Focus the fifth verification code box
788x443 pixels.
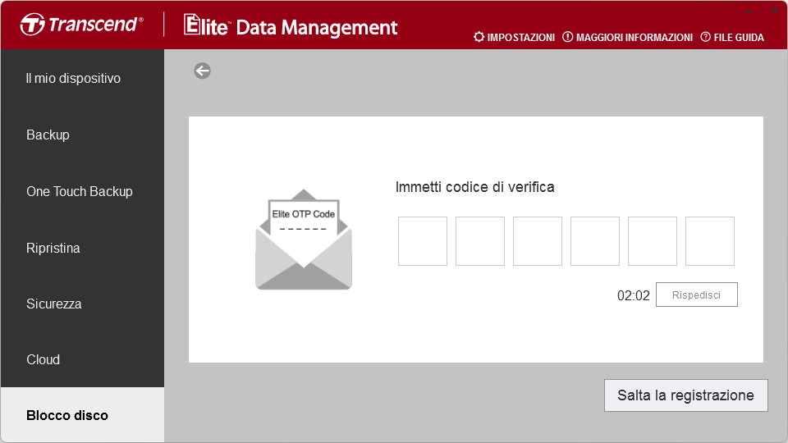point(653,241)
